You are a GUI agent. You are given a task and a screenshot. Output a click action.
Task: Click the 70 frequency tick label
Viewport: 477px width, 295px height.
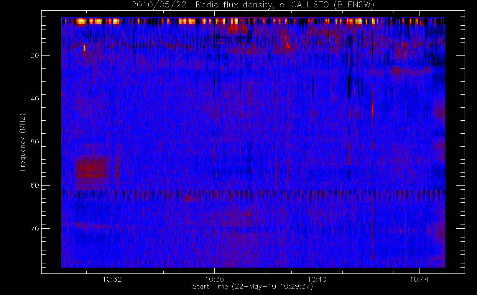tap(35, 229)
